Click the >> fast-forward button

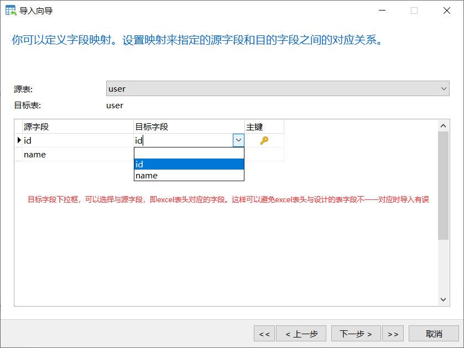(393, 333)
